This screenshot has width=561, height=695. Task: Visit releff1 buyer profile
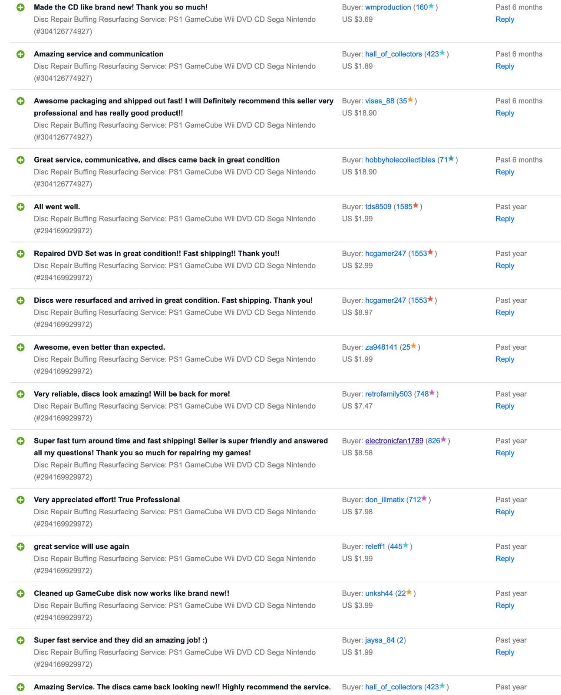[375, 546]
